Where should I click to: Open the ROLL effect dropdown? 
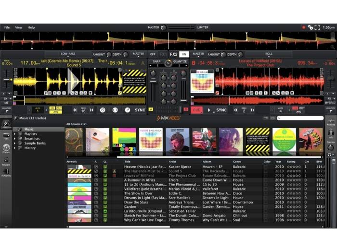[x=269, y=54]
